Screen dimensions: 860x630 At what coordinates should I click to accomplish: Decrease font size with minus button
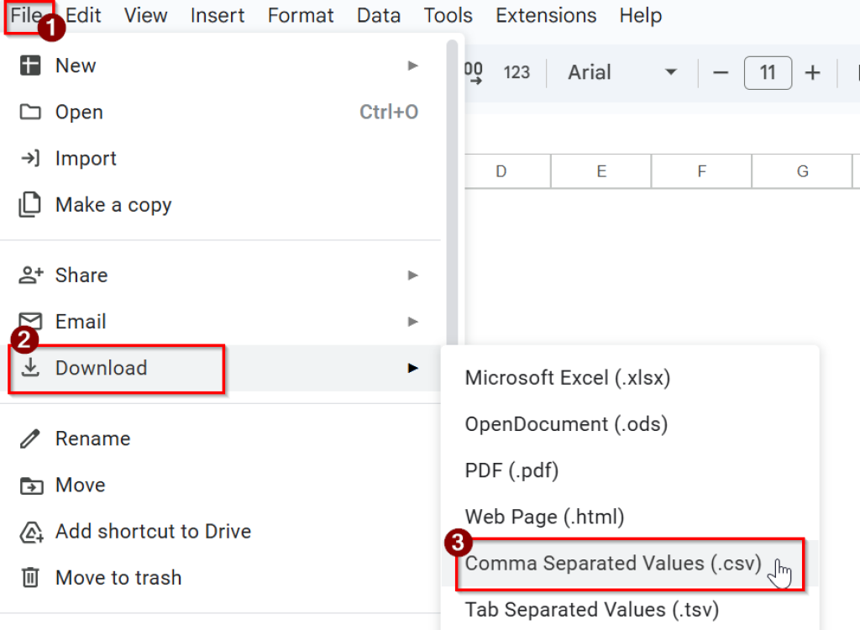pos(721,73)
